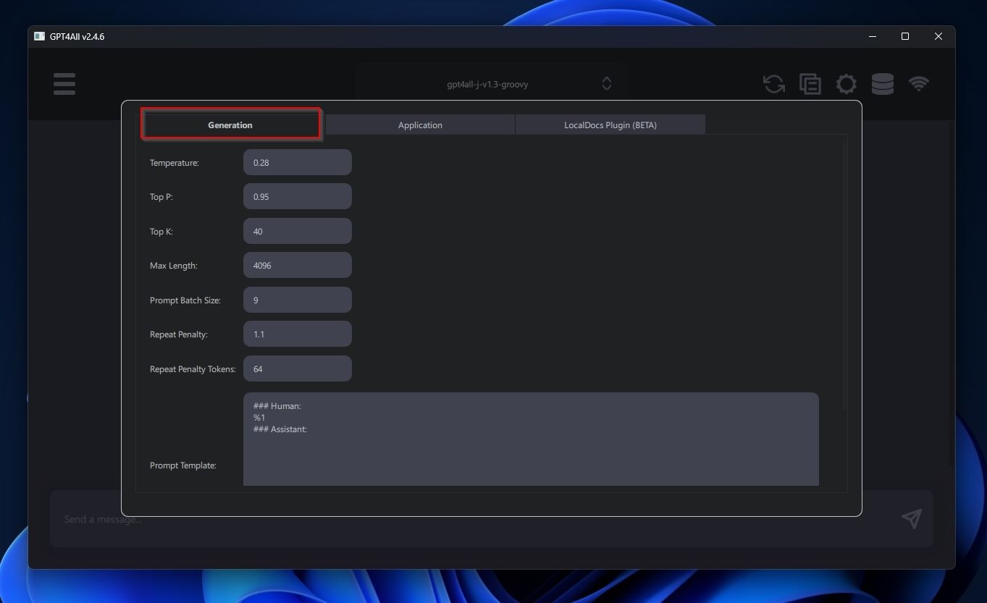The image size is (987, 603).
Task: Click the GPT4All app icon in title bar
Action: (x=39, y=36)
